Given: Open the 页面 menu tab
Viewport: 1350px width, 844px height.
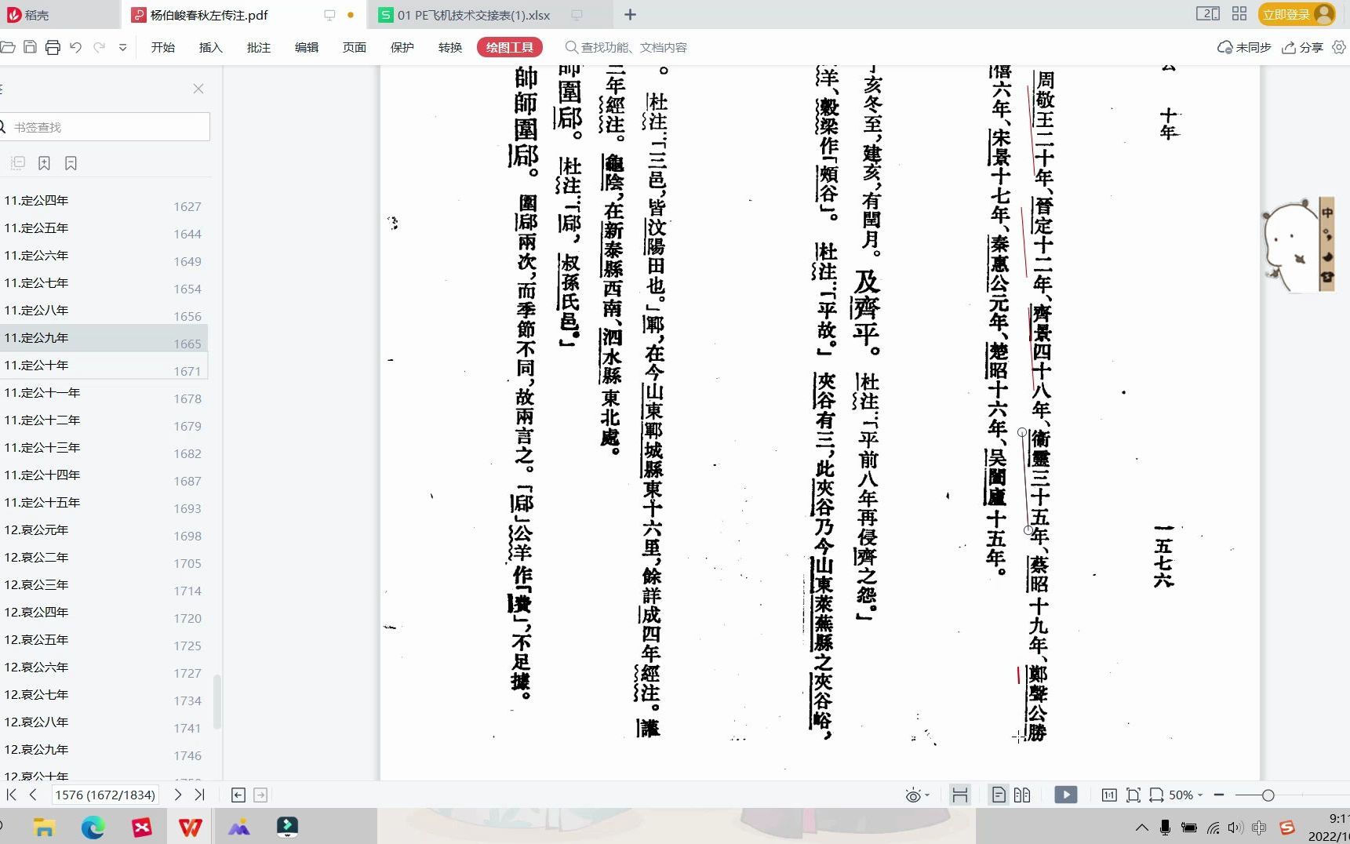Looking at the screenshot, I should pyautogui.click(x=355, y=47).
